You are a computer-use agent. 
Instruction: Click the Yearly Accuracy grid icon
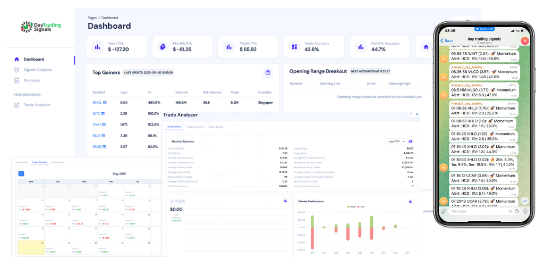pos(294,47)
